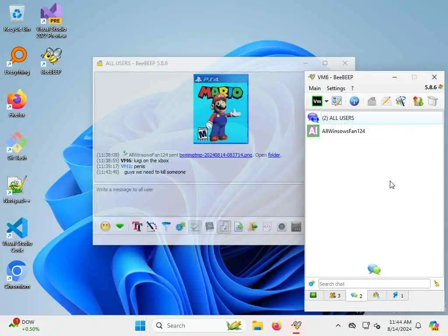Click the DOW stock widget
The image size is (448, 336).
point(24,325)
